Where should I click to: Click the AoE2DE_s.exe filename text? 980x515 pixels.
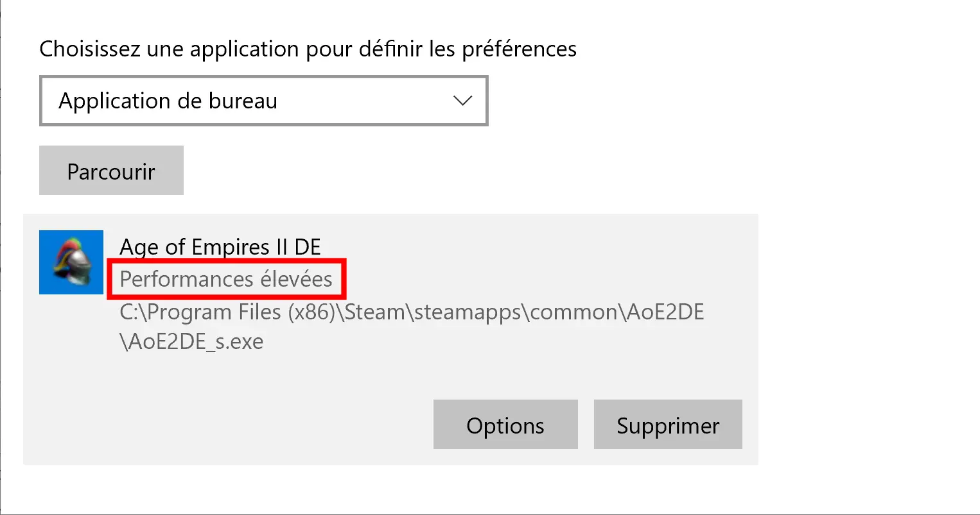192,342
